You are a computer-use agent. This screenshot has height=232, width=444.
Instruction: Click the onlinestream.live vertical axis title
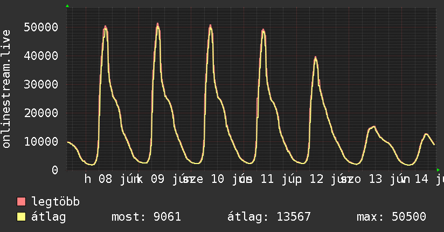pos(6,89)
